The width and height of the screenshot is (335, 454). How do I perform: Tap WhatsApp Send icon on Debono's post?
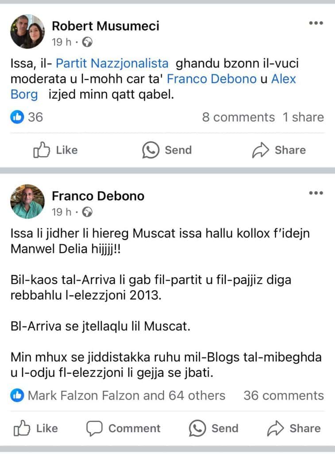[x=197, y=429]
